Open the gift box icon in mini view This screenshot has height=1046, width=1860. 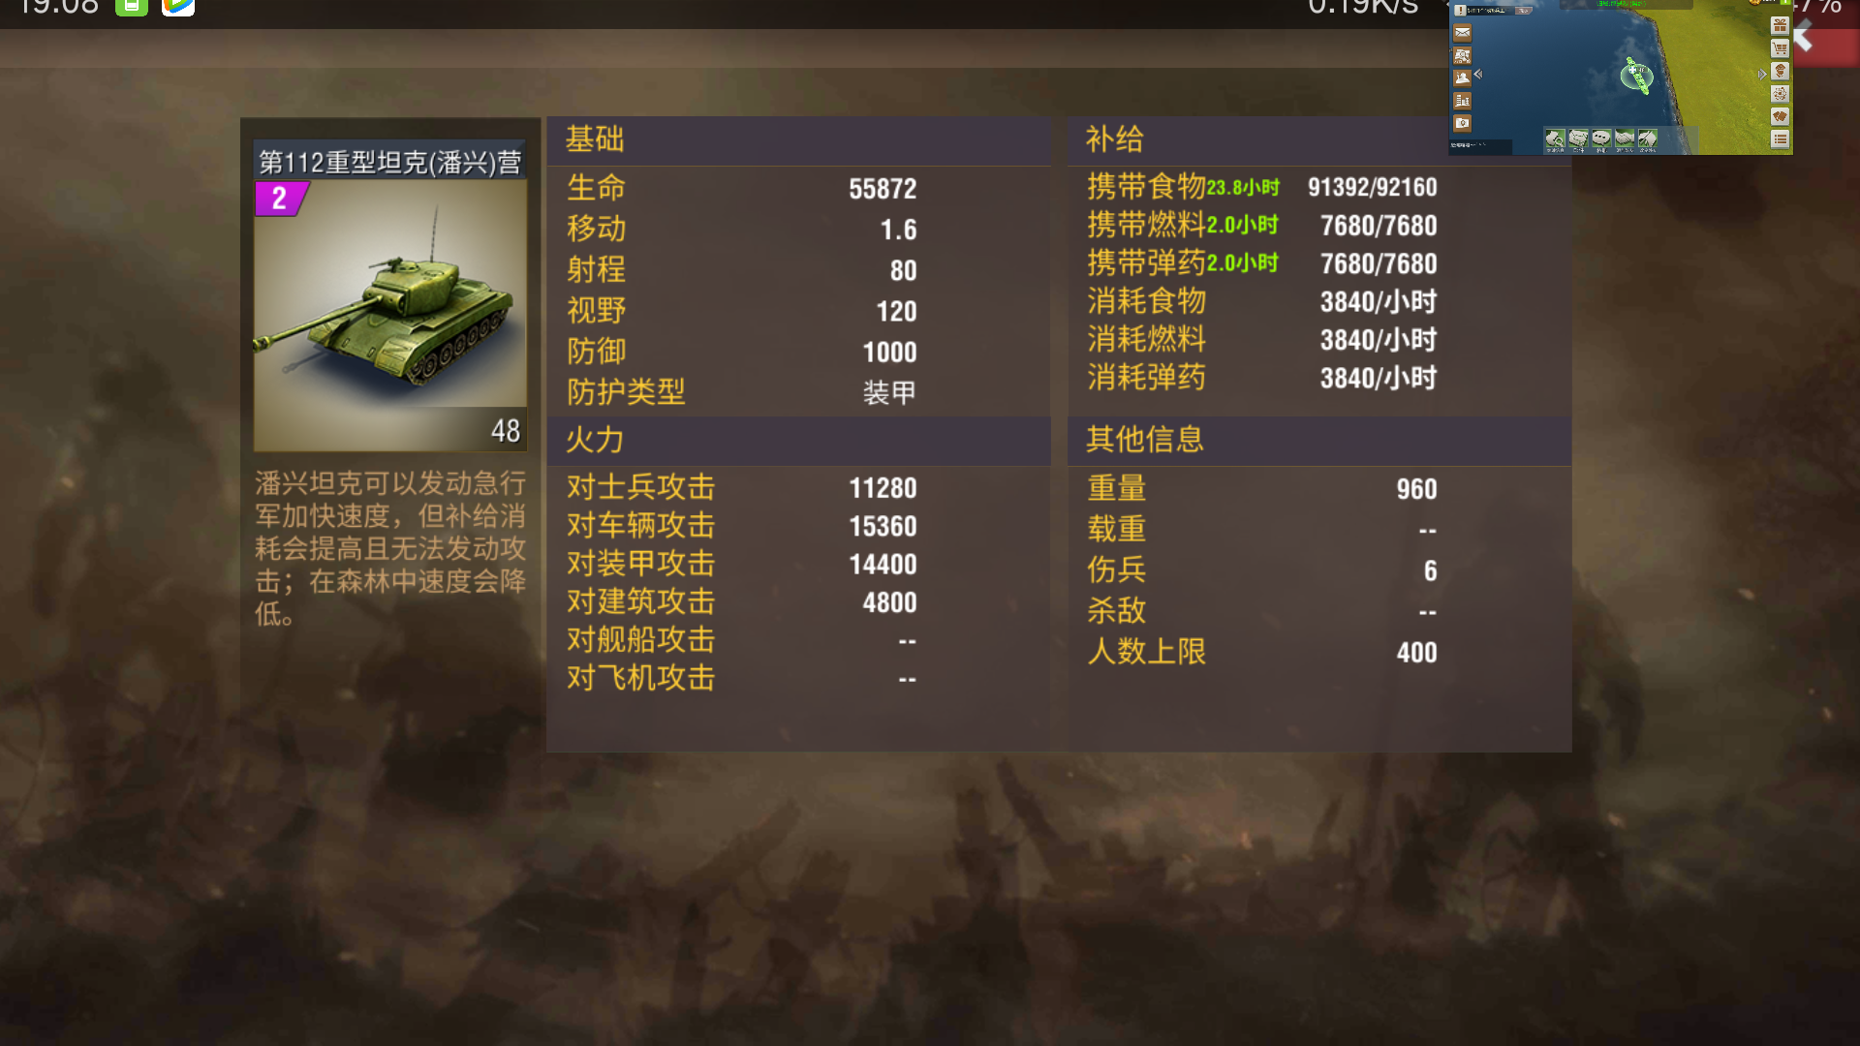(x=1780, y=26)
